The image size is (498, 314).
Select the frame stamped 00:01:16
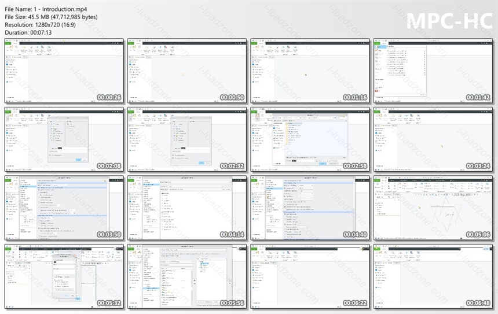click(310, 71)
